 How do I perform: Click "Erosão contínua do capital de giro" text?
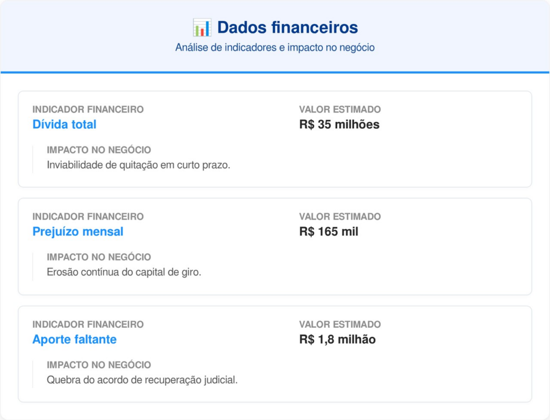(x=124, y=272)
